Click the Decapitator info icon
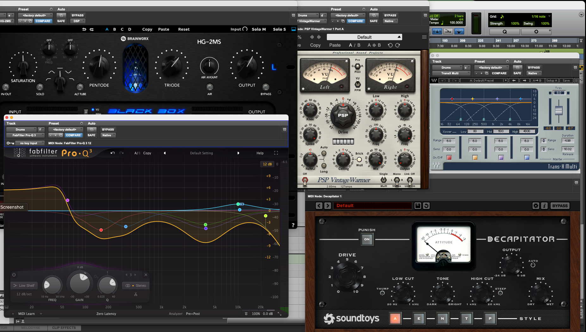The width and height of the screenshot is (586, 332). [x=544, y=206]
